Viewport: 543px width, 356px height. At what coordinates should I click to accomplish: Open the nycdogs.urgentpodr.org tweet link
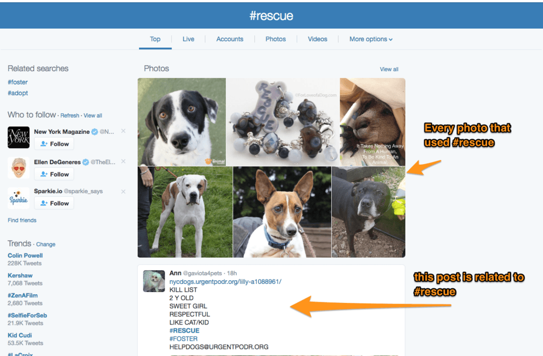pos(225,282)
